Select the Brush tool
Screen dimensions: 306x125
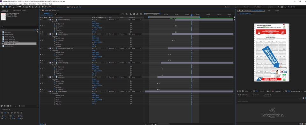click(x=36, y=7)
